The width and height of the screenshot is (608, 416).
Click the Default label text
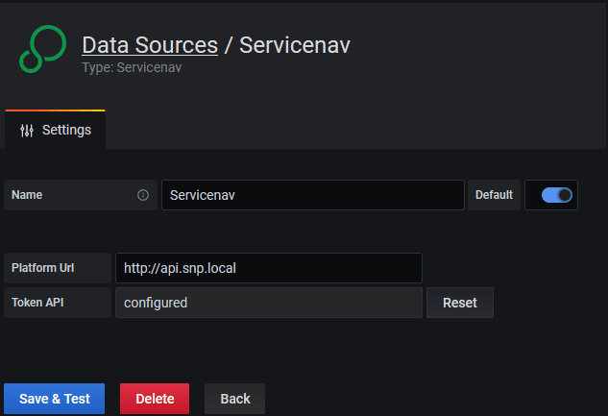(x=494, y=195)
